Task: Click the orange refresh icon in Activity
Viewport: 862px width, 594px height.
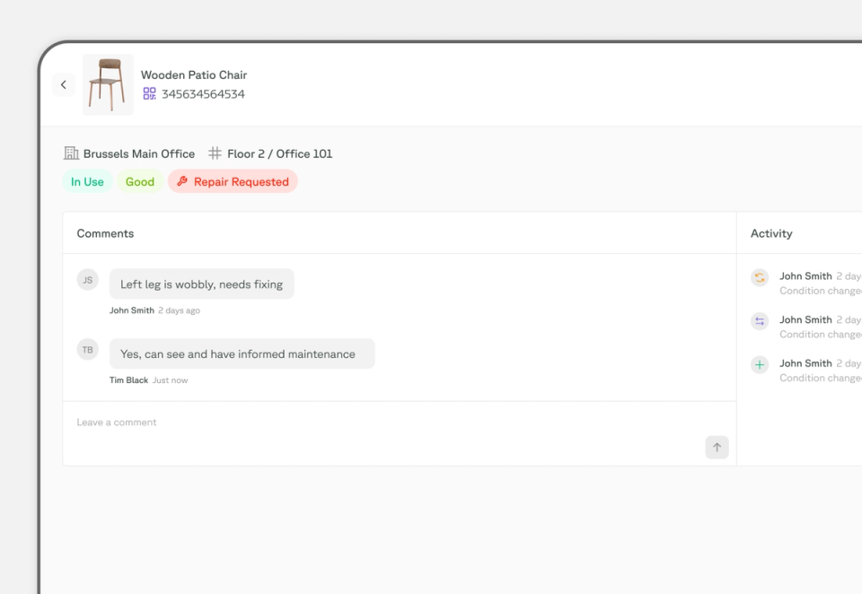Action: point(760,277)
